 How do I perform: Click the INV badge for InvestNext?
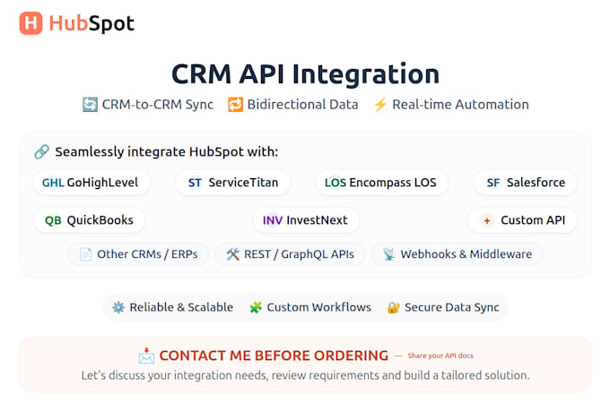(x=273, y=220)
